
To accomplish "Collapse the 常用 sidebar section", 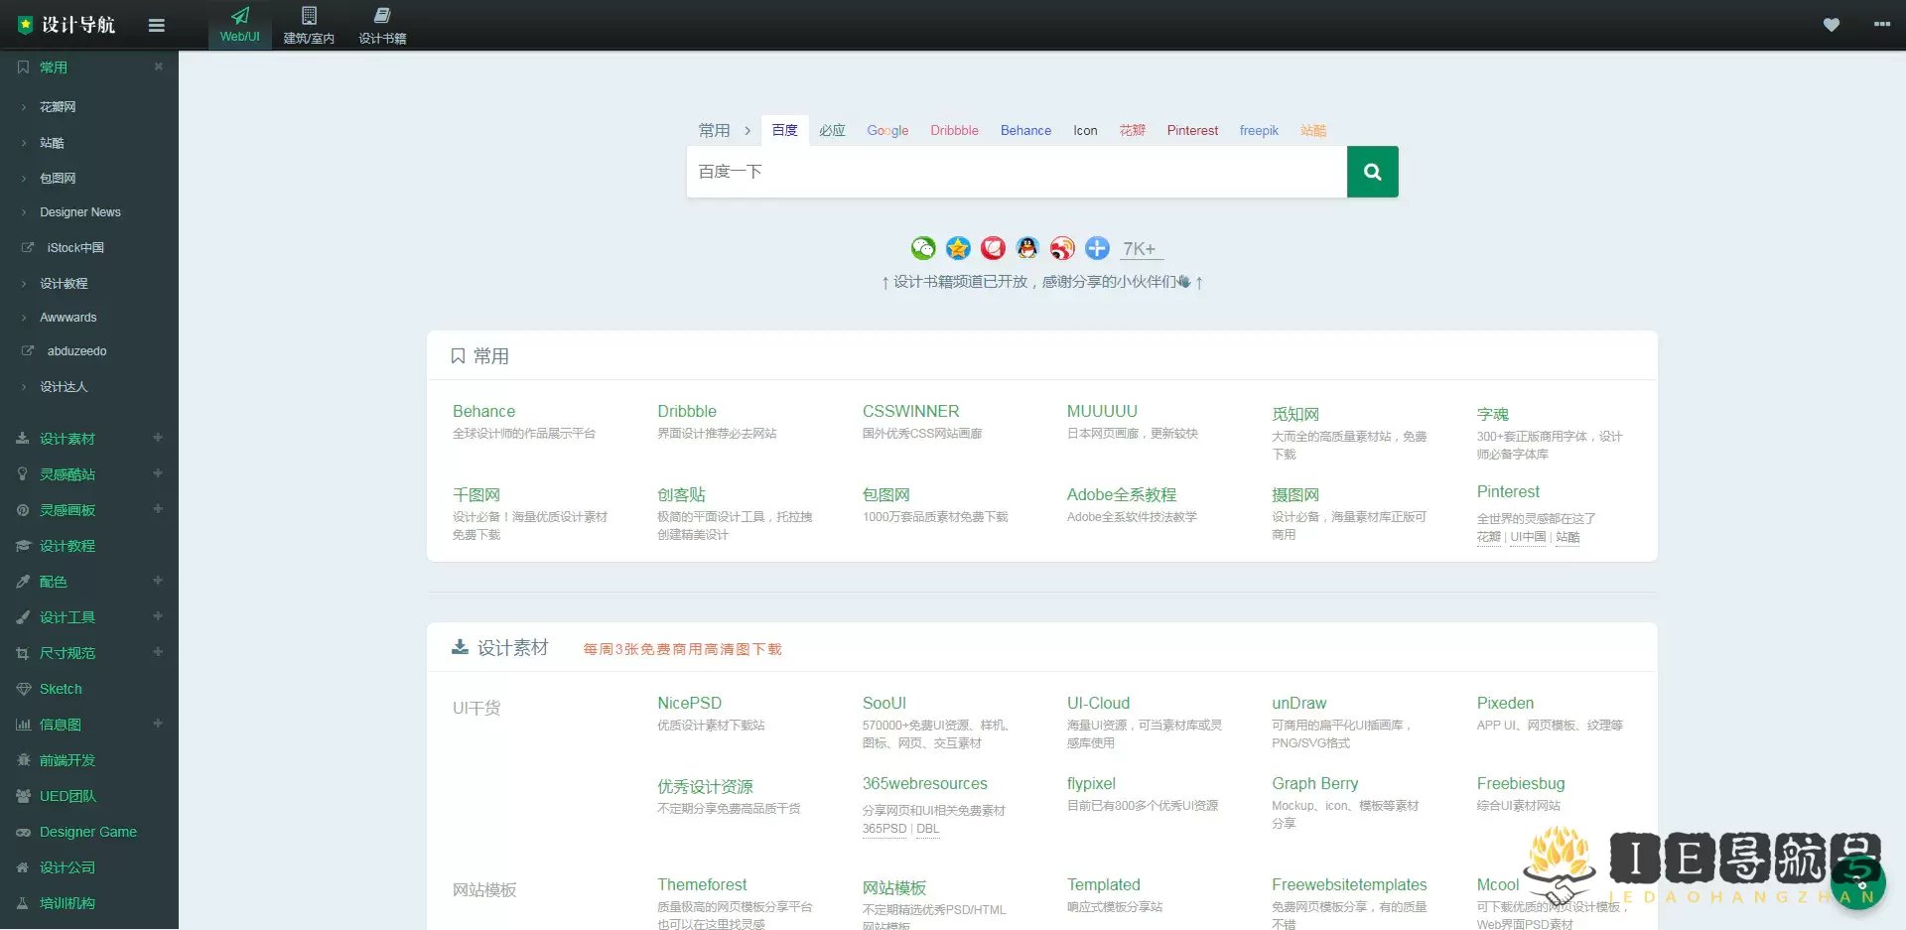I will pos(158,66).
